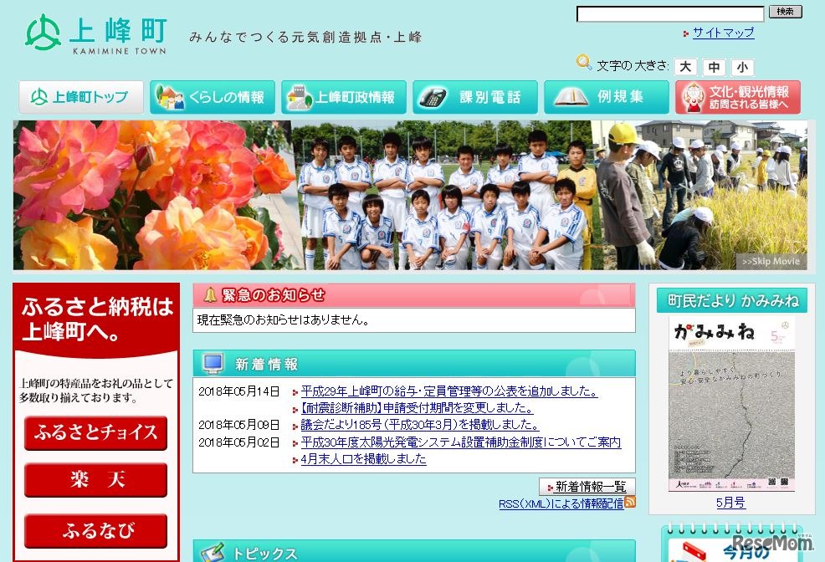Viewport: 825px width, 562px height.
Task: Click the ふるさと納税は上峰町へ banner heading
Action: (x=97, y=319)
